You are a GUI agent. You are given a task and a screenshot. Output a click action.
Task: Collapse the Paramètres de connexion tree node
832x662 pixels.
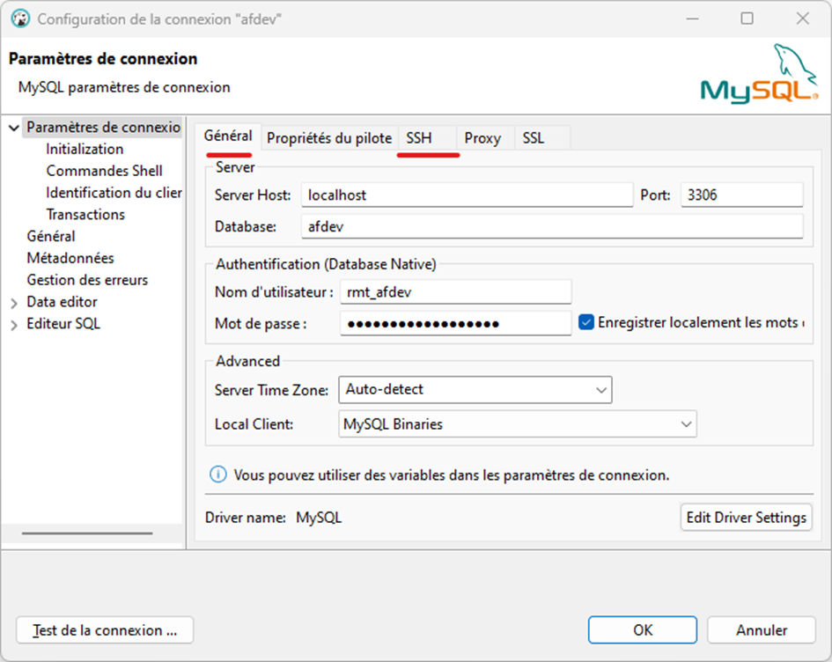[x=14, y=128]
